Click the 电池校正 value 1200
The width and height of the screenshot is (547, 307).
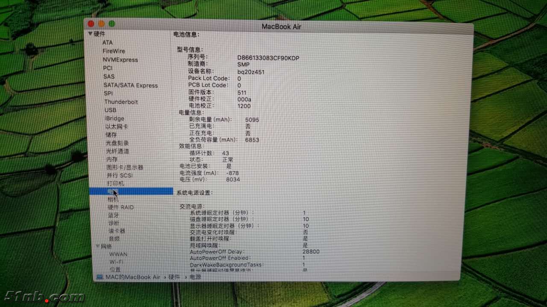coord(244,106)
